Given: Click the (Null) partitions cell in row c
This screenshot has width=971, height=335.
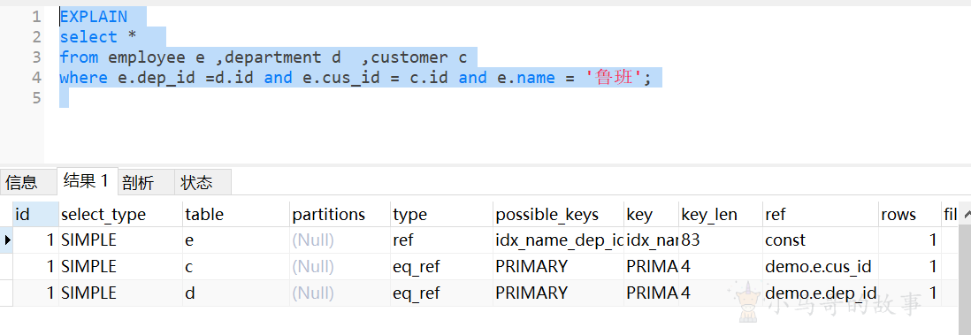Looking at the screenshot, I should coord(340,266).
